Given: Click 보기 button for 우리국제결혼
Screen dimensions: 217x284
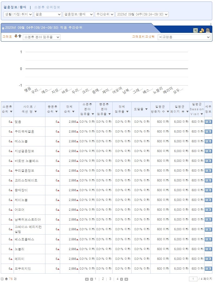Looking at the screenshot, I should click(x=208, y=132).
